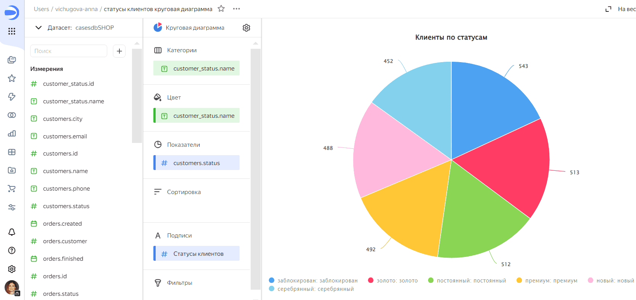The height and width of the screenshot is (300, 636).
Task: Open the user account avatar
Action: (12, 287)
